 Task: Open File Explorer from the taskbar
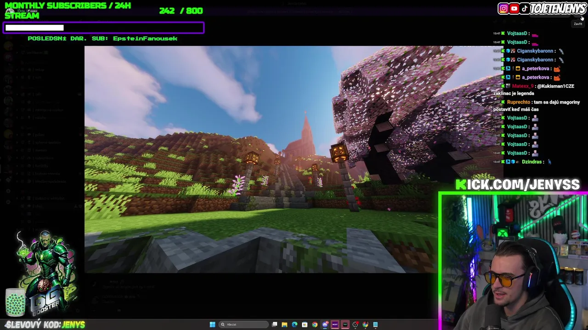pos(284,324)
